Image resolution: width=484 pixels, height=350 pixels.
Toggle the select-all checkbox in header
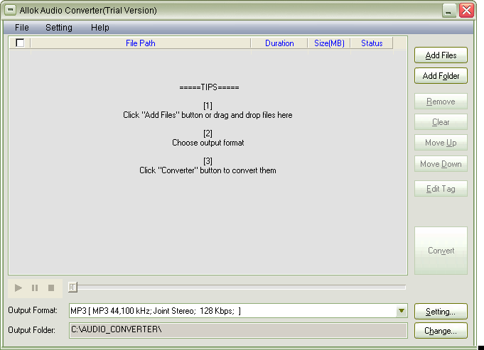point(20,43)
